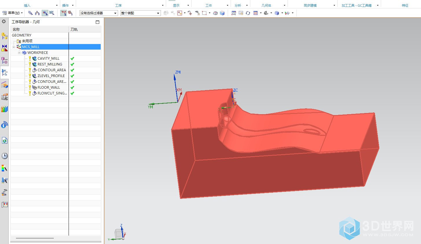Open the Roles sidebar icon
Image resolution: width=421 pixels, height=244 pixels.
pyautogui.click(x=4, y=205)
